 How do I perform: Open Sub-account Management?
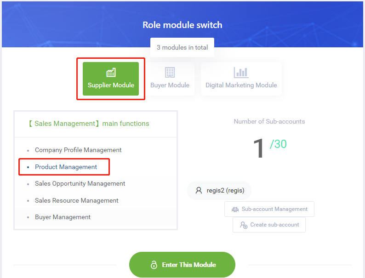(x=269, y=209)
